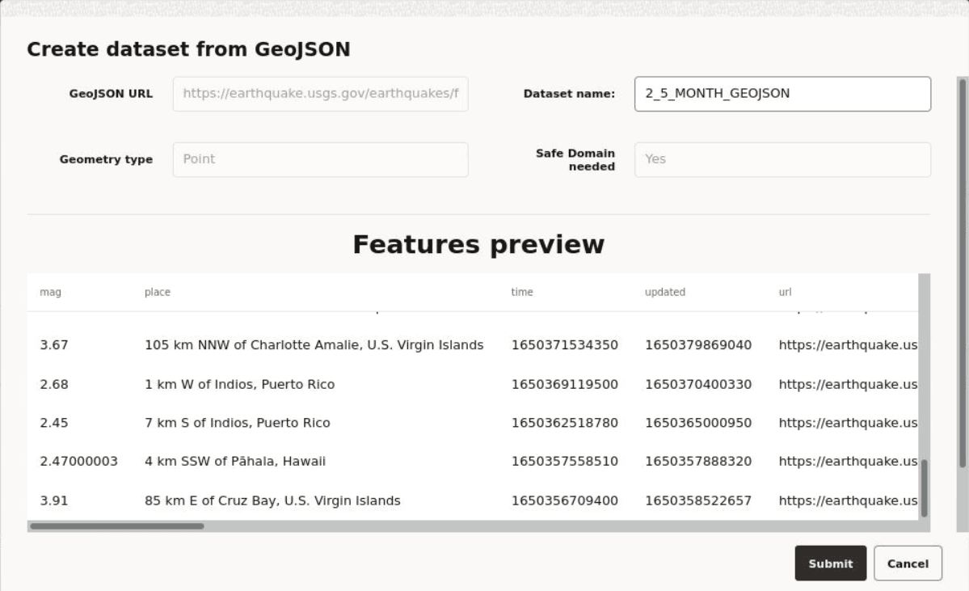Click the horizontal scrollbar under features preview

[117, 526]
